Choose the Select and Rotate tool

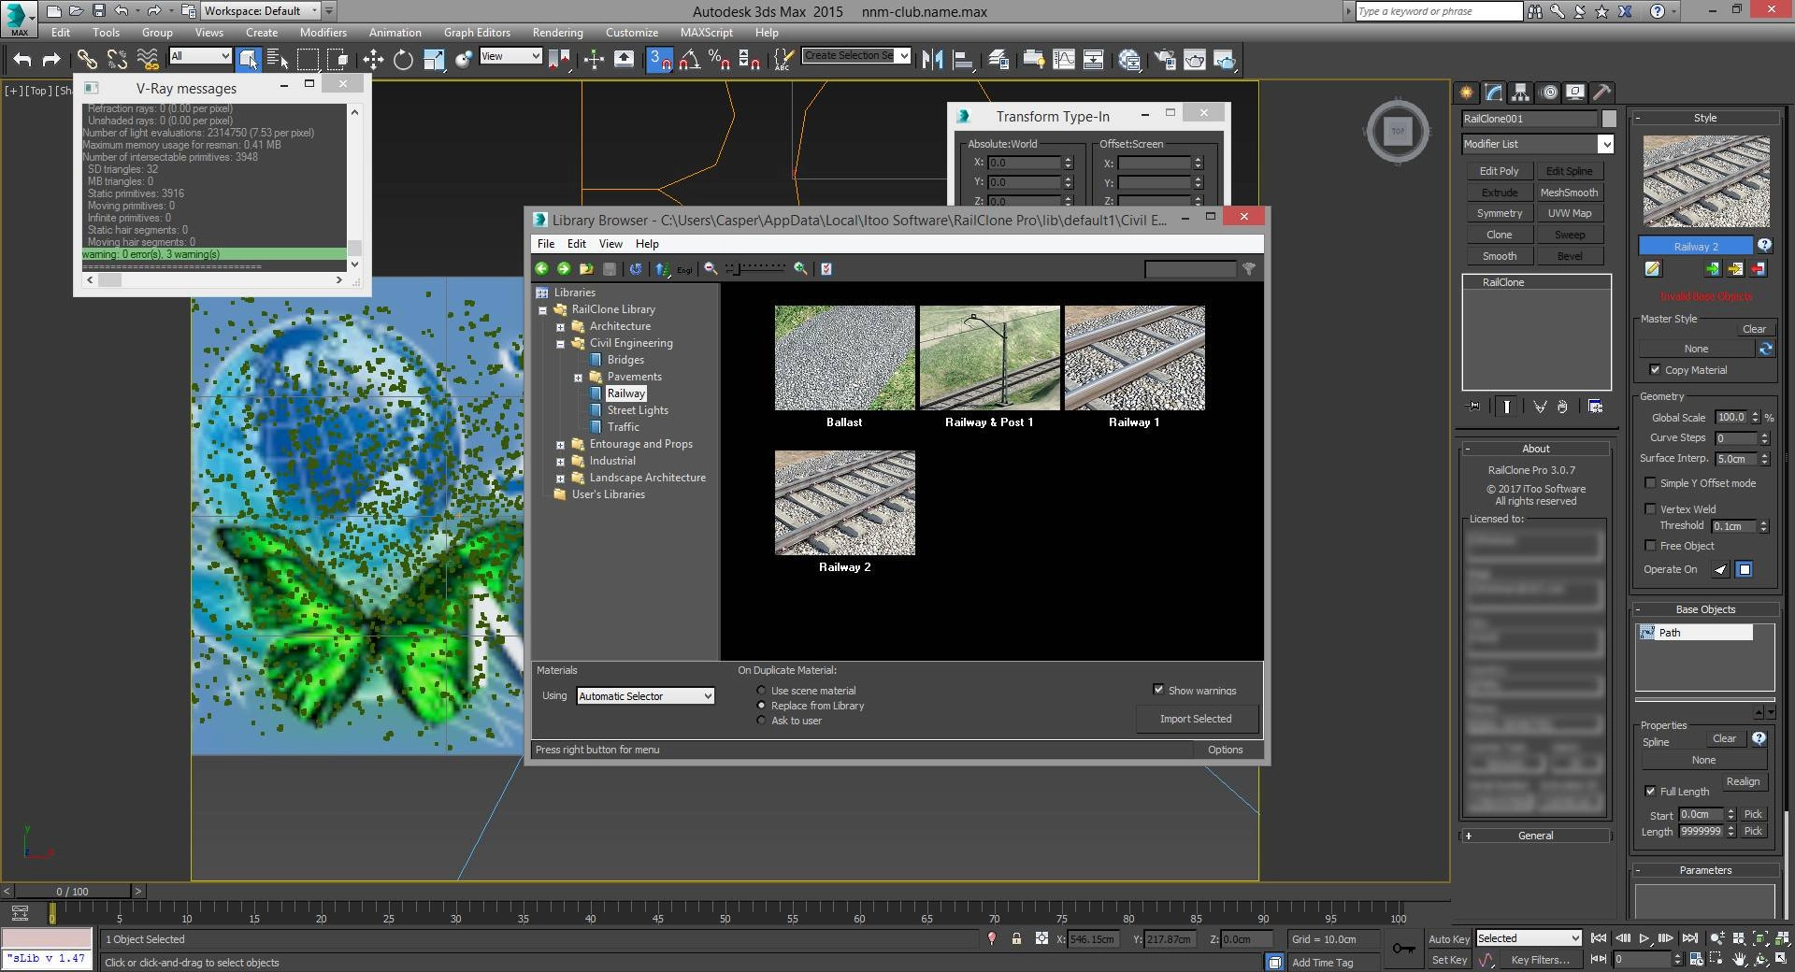coord(403,60)
